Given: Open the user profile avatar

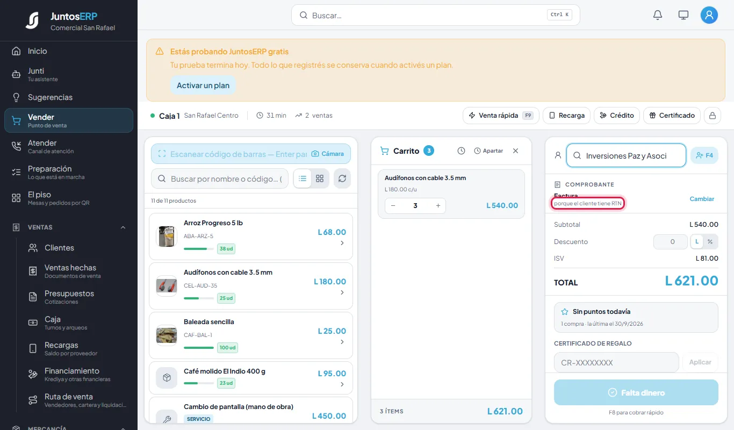Looking at the screenshot, I should point(709,15).
